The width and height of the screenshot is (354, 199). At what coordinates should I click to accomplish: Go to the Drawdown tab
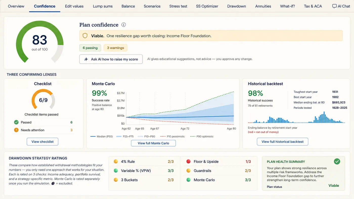[237, 6]
